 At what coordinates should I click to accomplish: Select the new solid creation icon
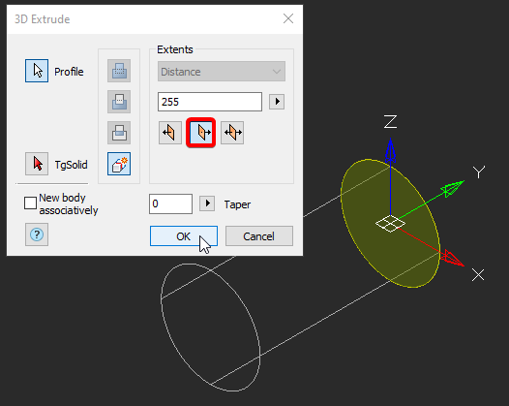pyautogui.click(x=119, y=164)
